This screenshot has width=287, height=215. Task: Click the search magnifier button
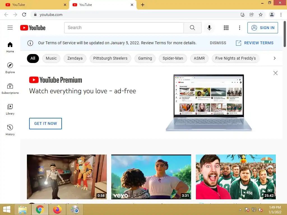point(192,28)
